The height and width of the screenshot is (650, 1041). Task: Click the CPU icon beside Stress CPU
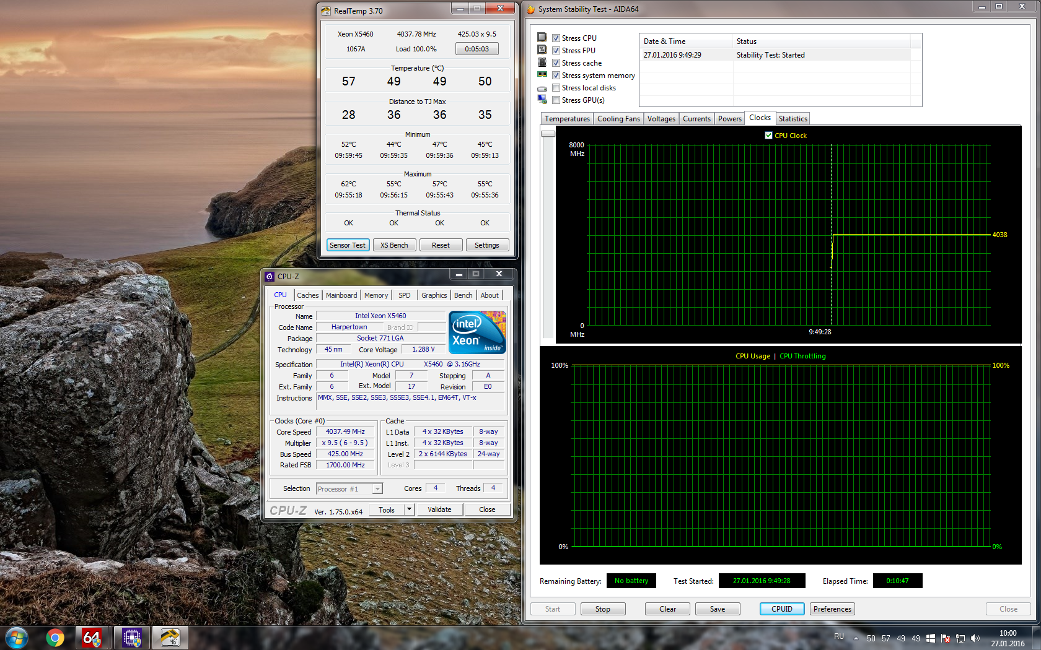[542, 37]
